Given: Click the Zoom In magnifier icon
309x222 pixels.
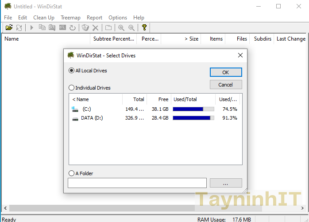Looking at the screenshot, I should point(121,28).
